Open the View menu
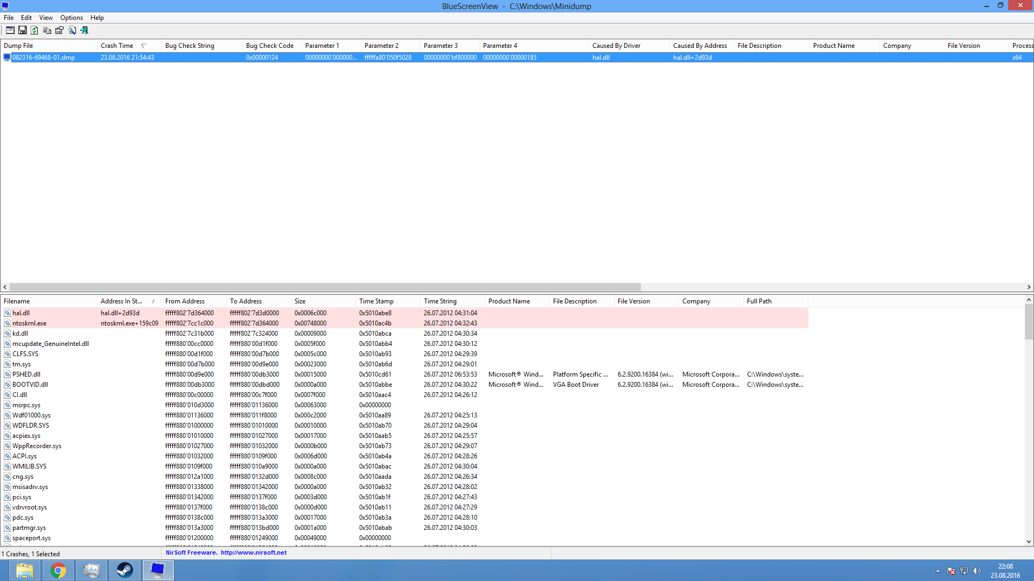Image resolution: width=1034 pixels, height=581 pixels. pyautogui.click(x=46, y=18)
